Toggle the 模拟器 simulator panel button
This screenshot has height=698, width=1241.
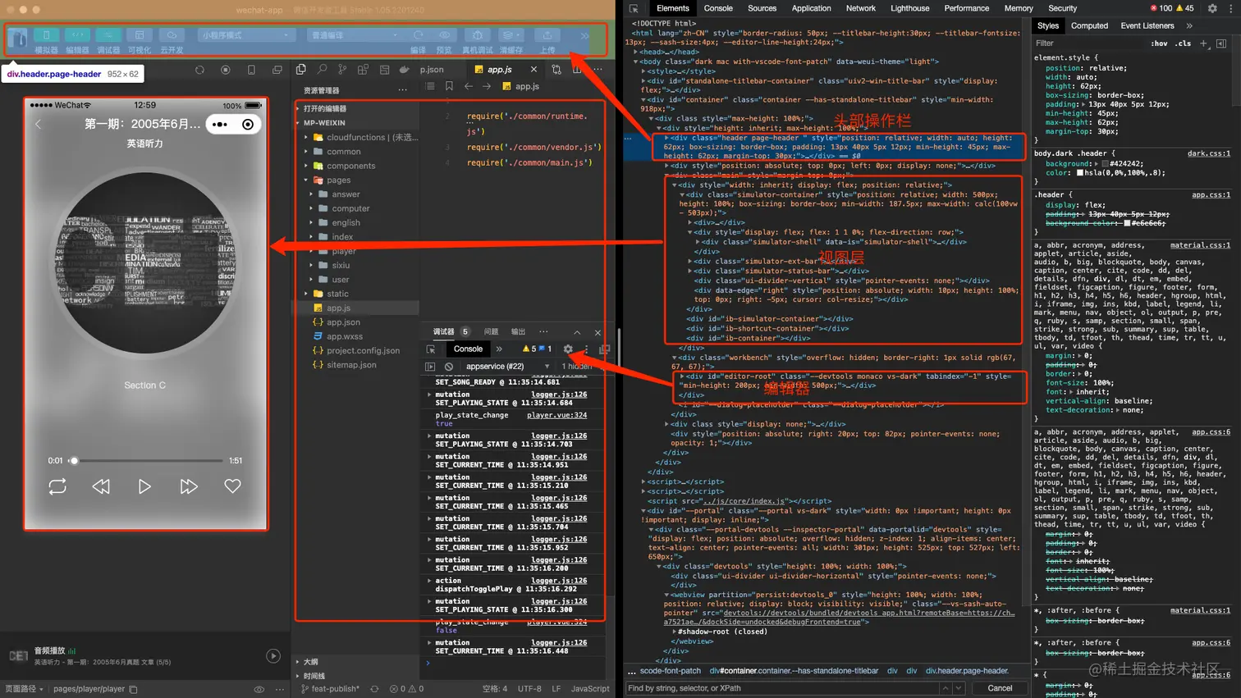(x=46, y=35)
